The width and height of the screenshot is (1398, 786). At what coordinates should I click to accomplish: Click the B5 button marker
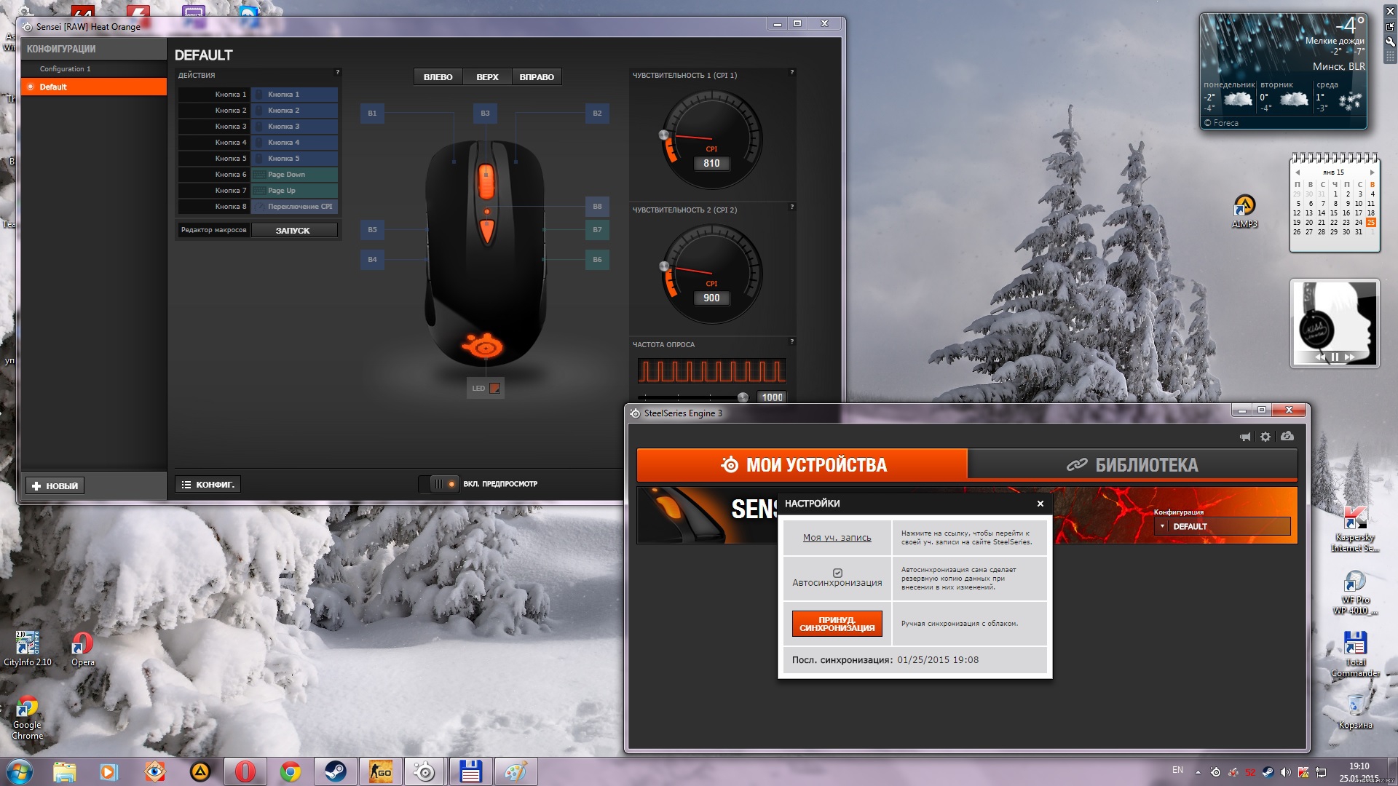(372, 230)
